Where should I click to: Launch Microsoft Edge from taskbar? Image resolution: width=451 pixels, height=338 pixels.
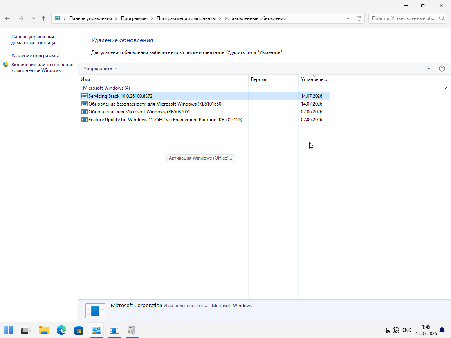61,330
